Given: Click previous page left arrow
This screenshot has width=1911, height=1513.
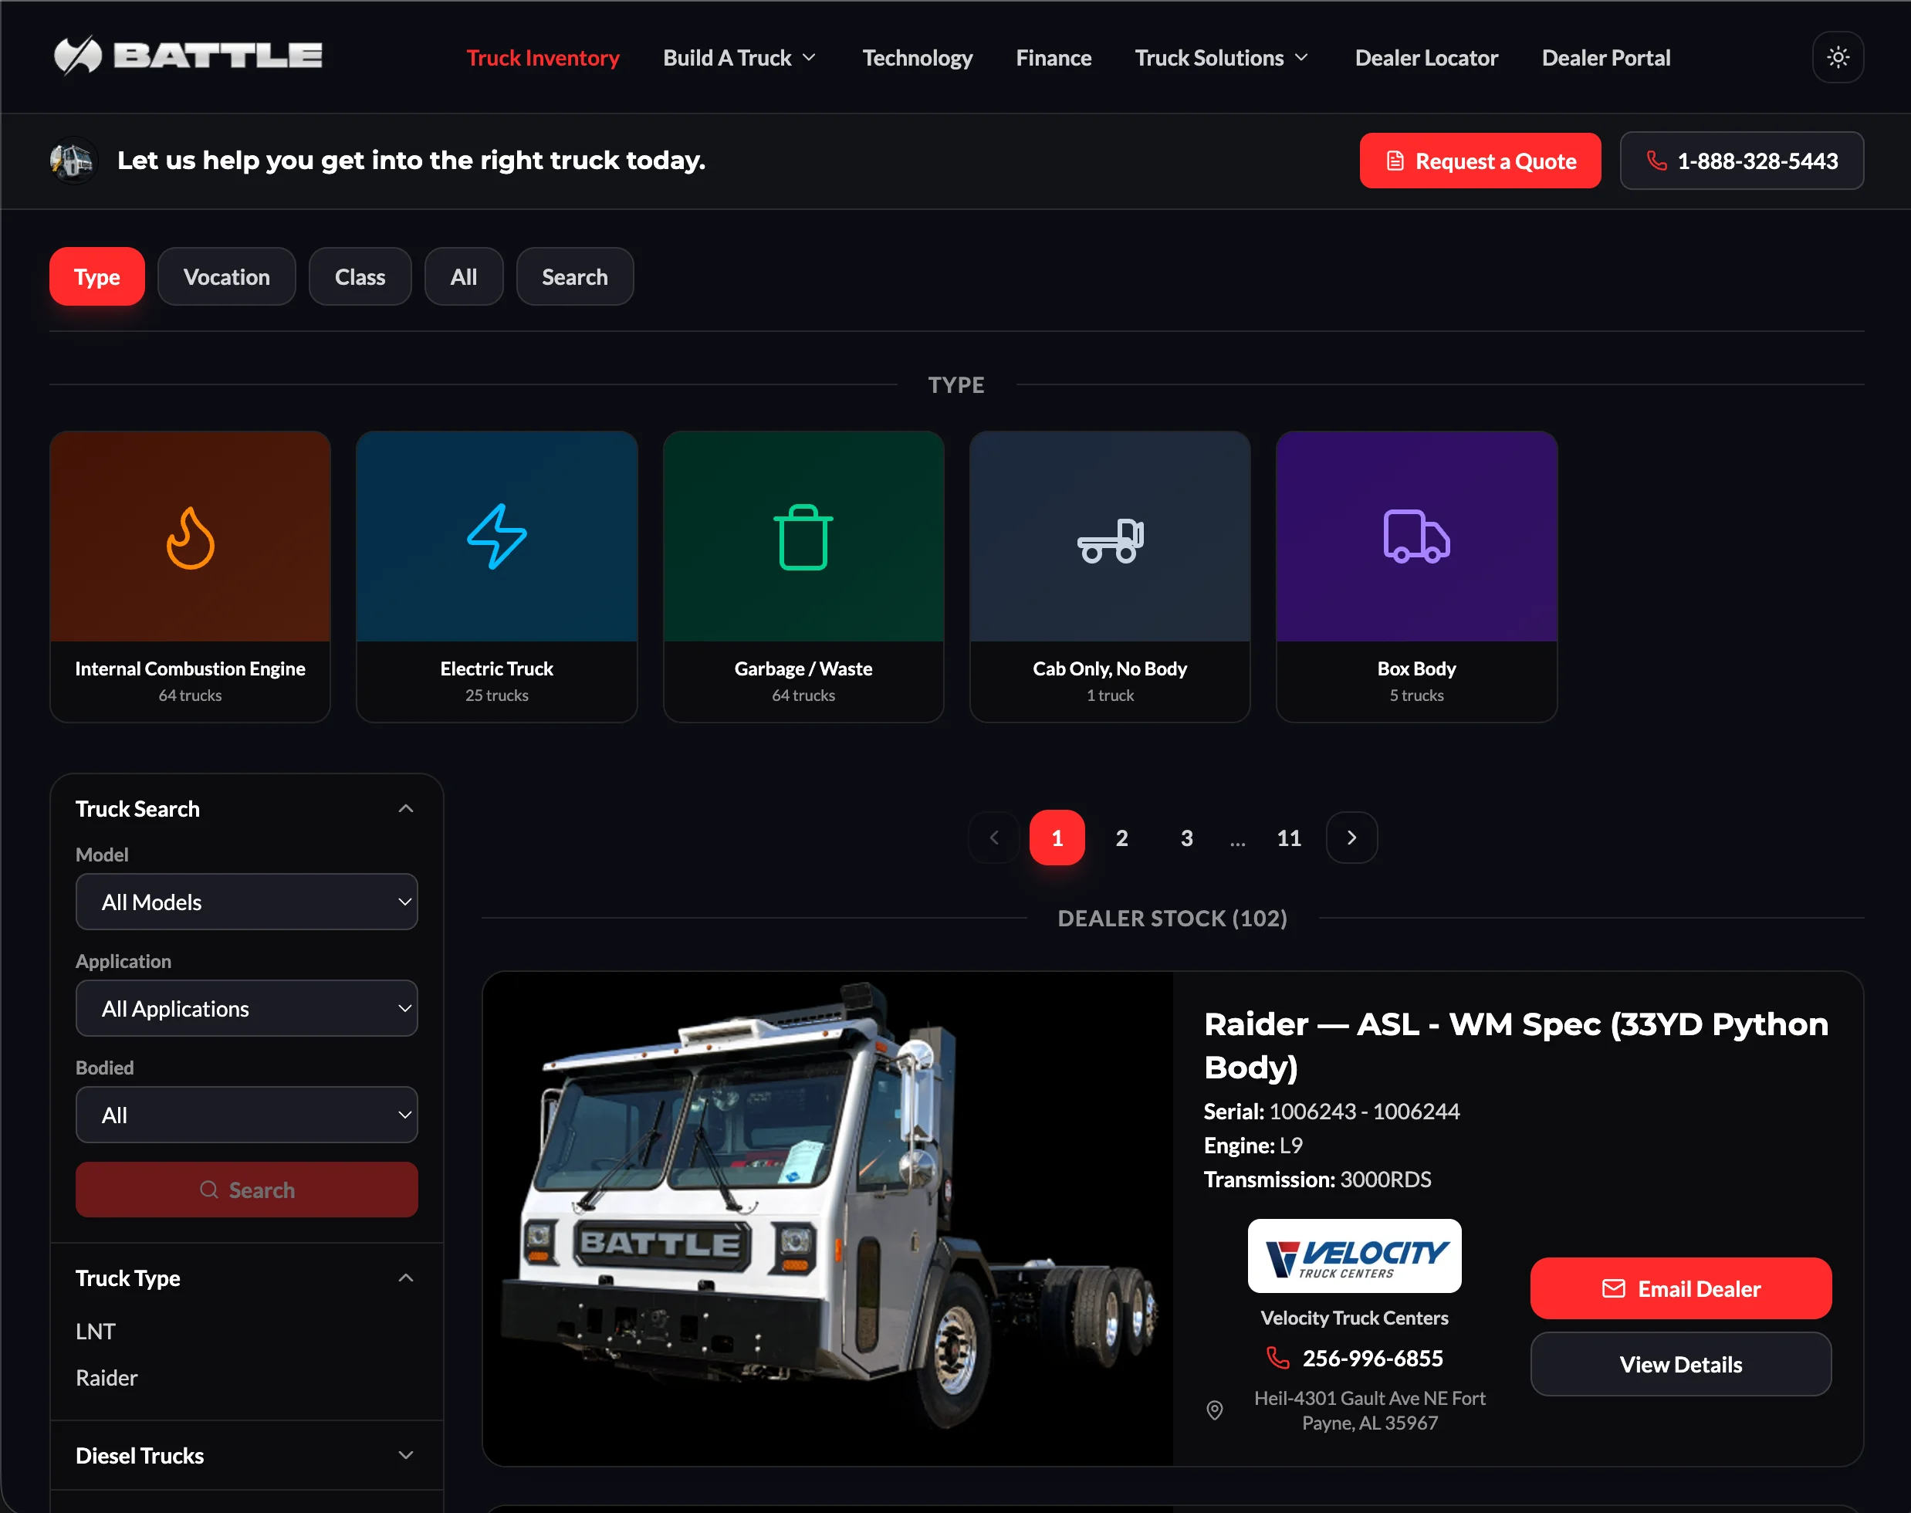Looking at the screenshot, I should coord(993,837).
